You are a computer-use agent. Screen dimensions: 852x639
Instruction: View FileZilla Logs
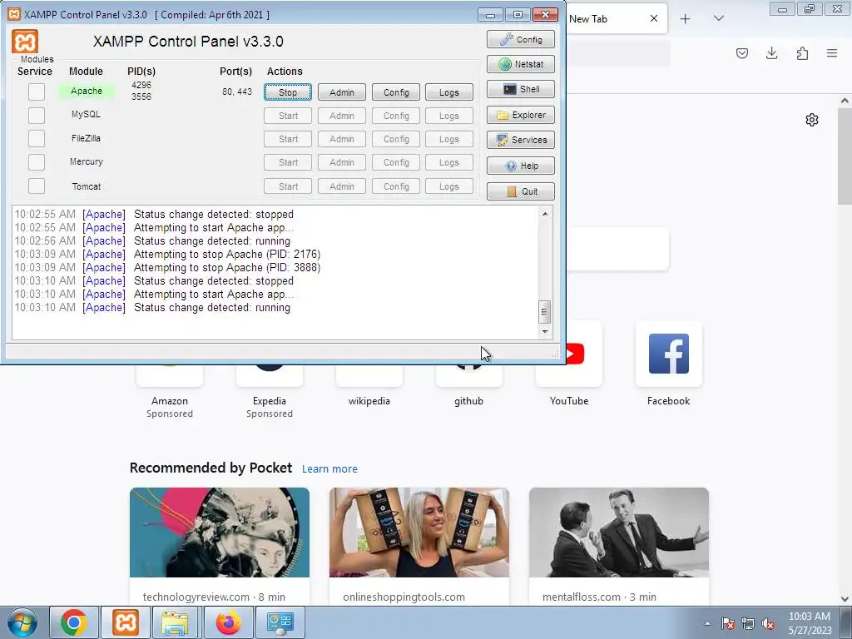pyautogui.click(x=448, y=139)
